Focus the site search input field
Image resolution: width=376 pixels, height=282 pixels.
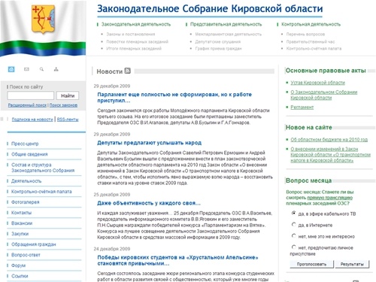31,96
